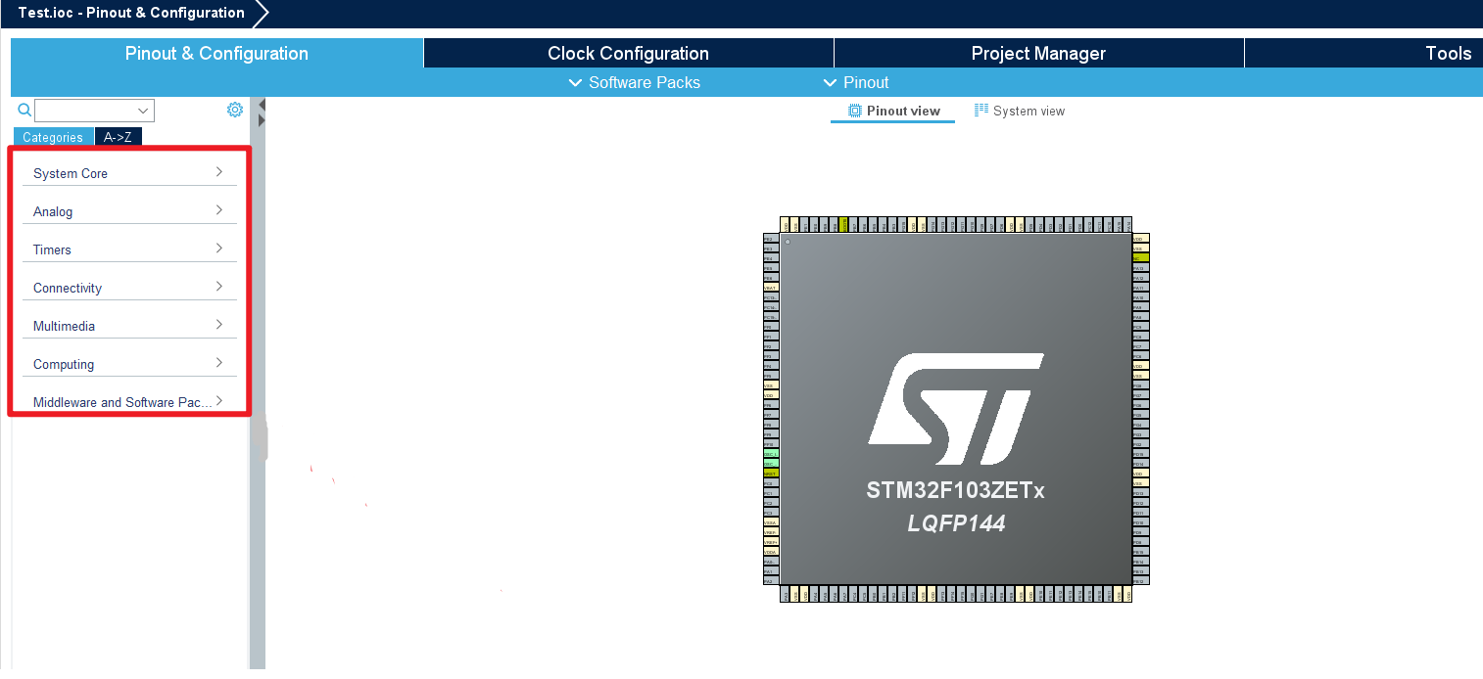The width and height of the screenshot is (1483, 679).
Task: Click the left-pointing panel collapse arrow
Action: point(262,105)
